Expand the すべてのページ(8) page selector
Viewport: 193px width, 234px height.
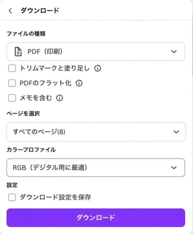click(96, 132)
